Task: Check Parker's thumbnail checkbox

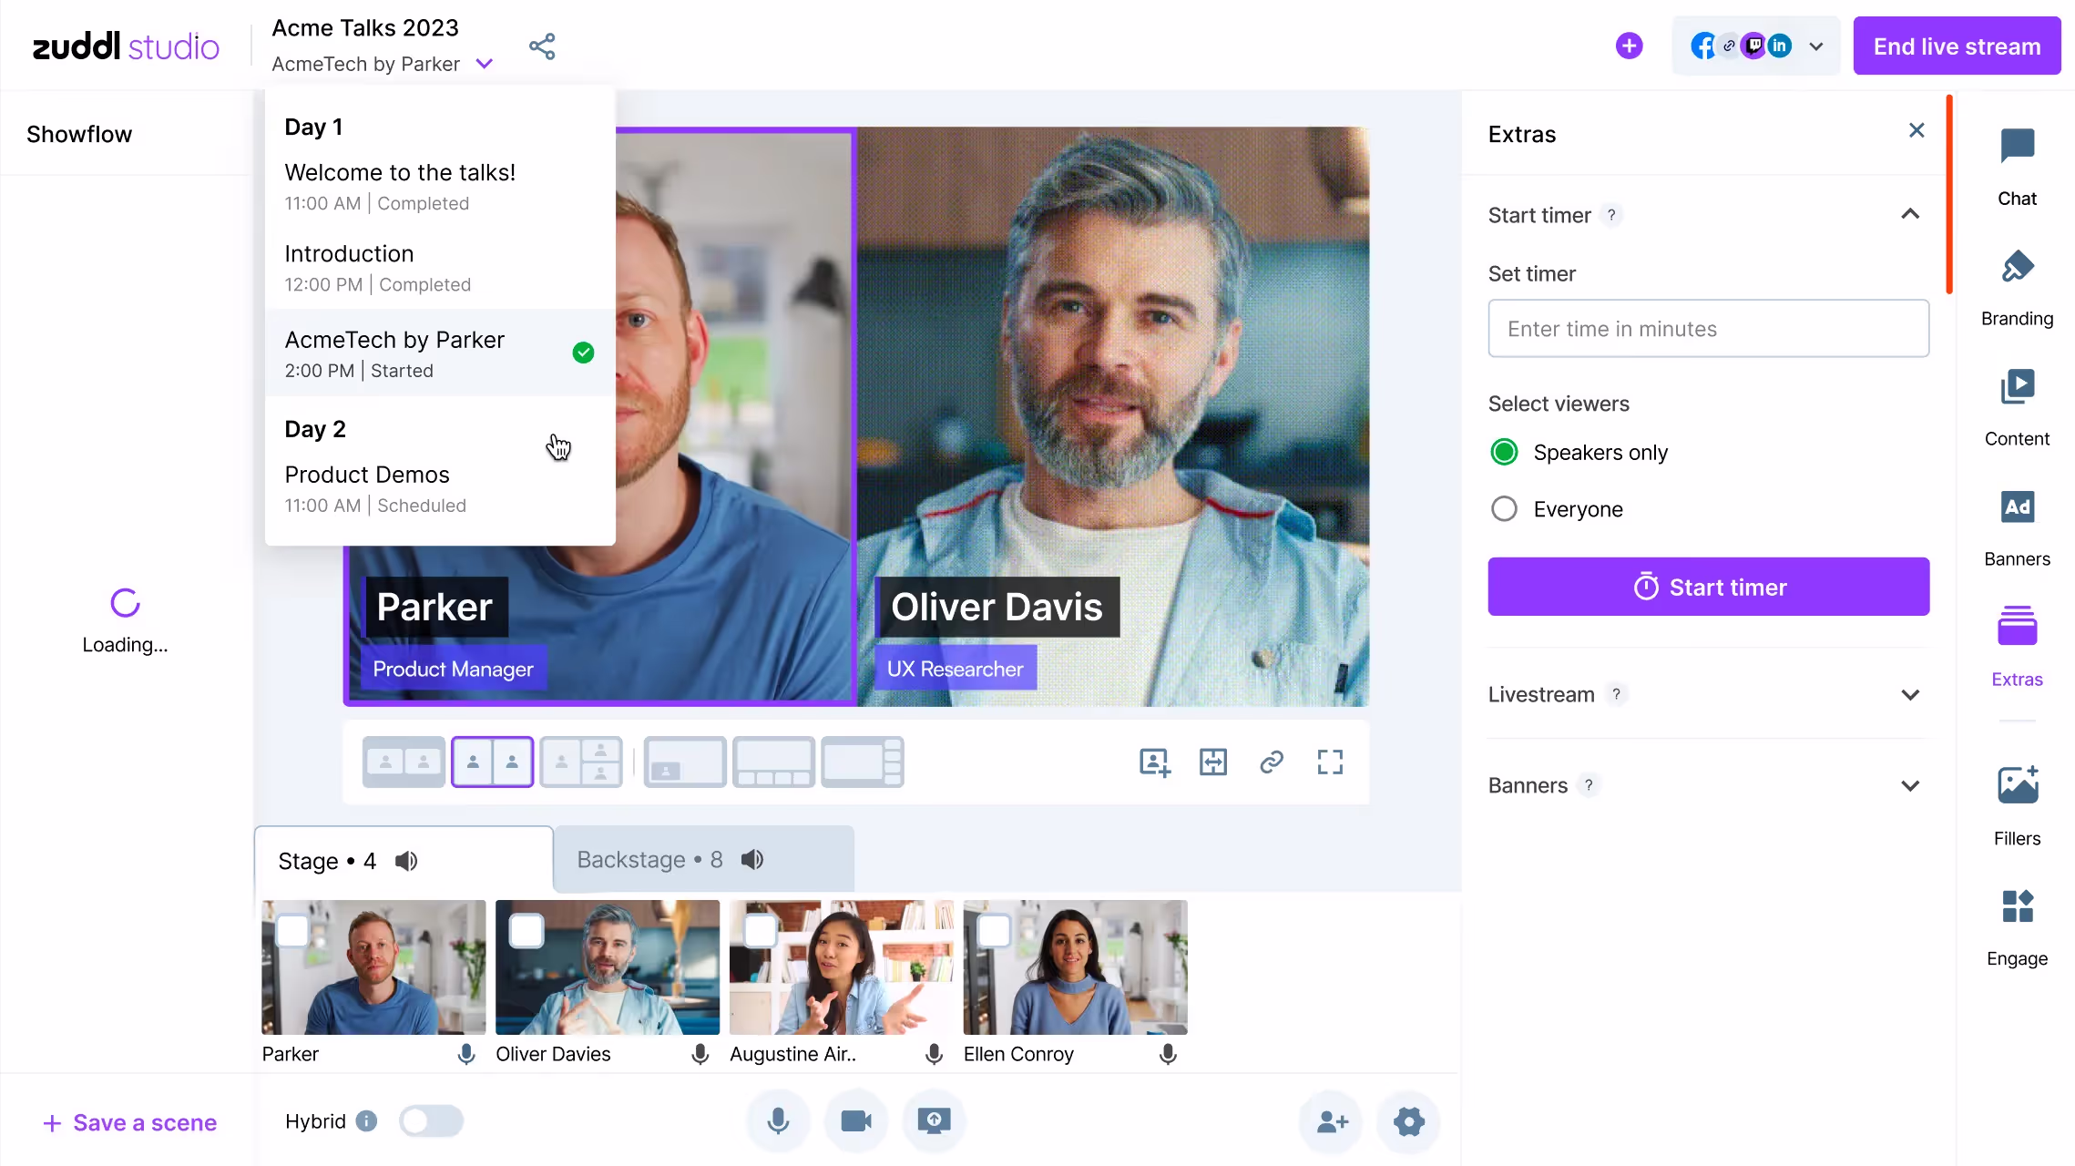Action: click(x=292, y=931)
